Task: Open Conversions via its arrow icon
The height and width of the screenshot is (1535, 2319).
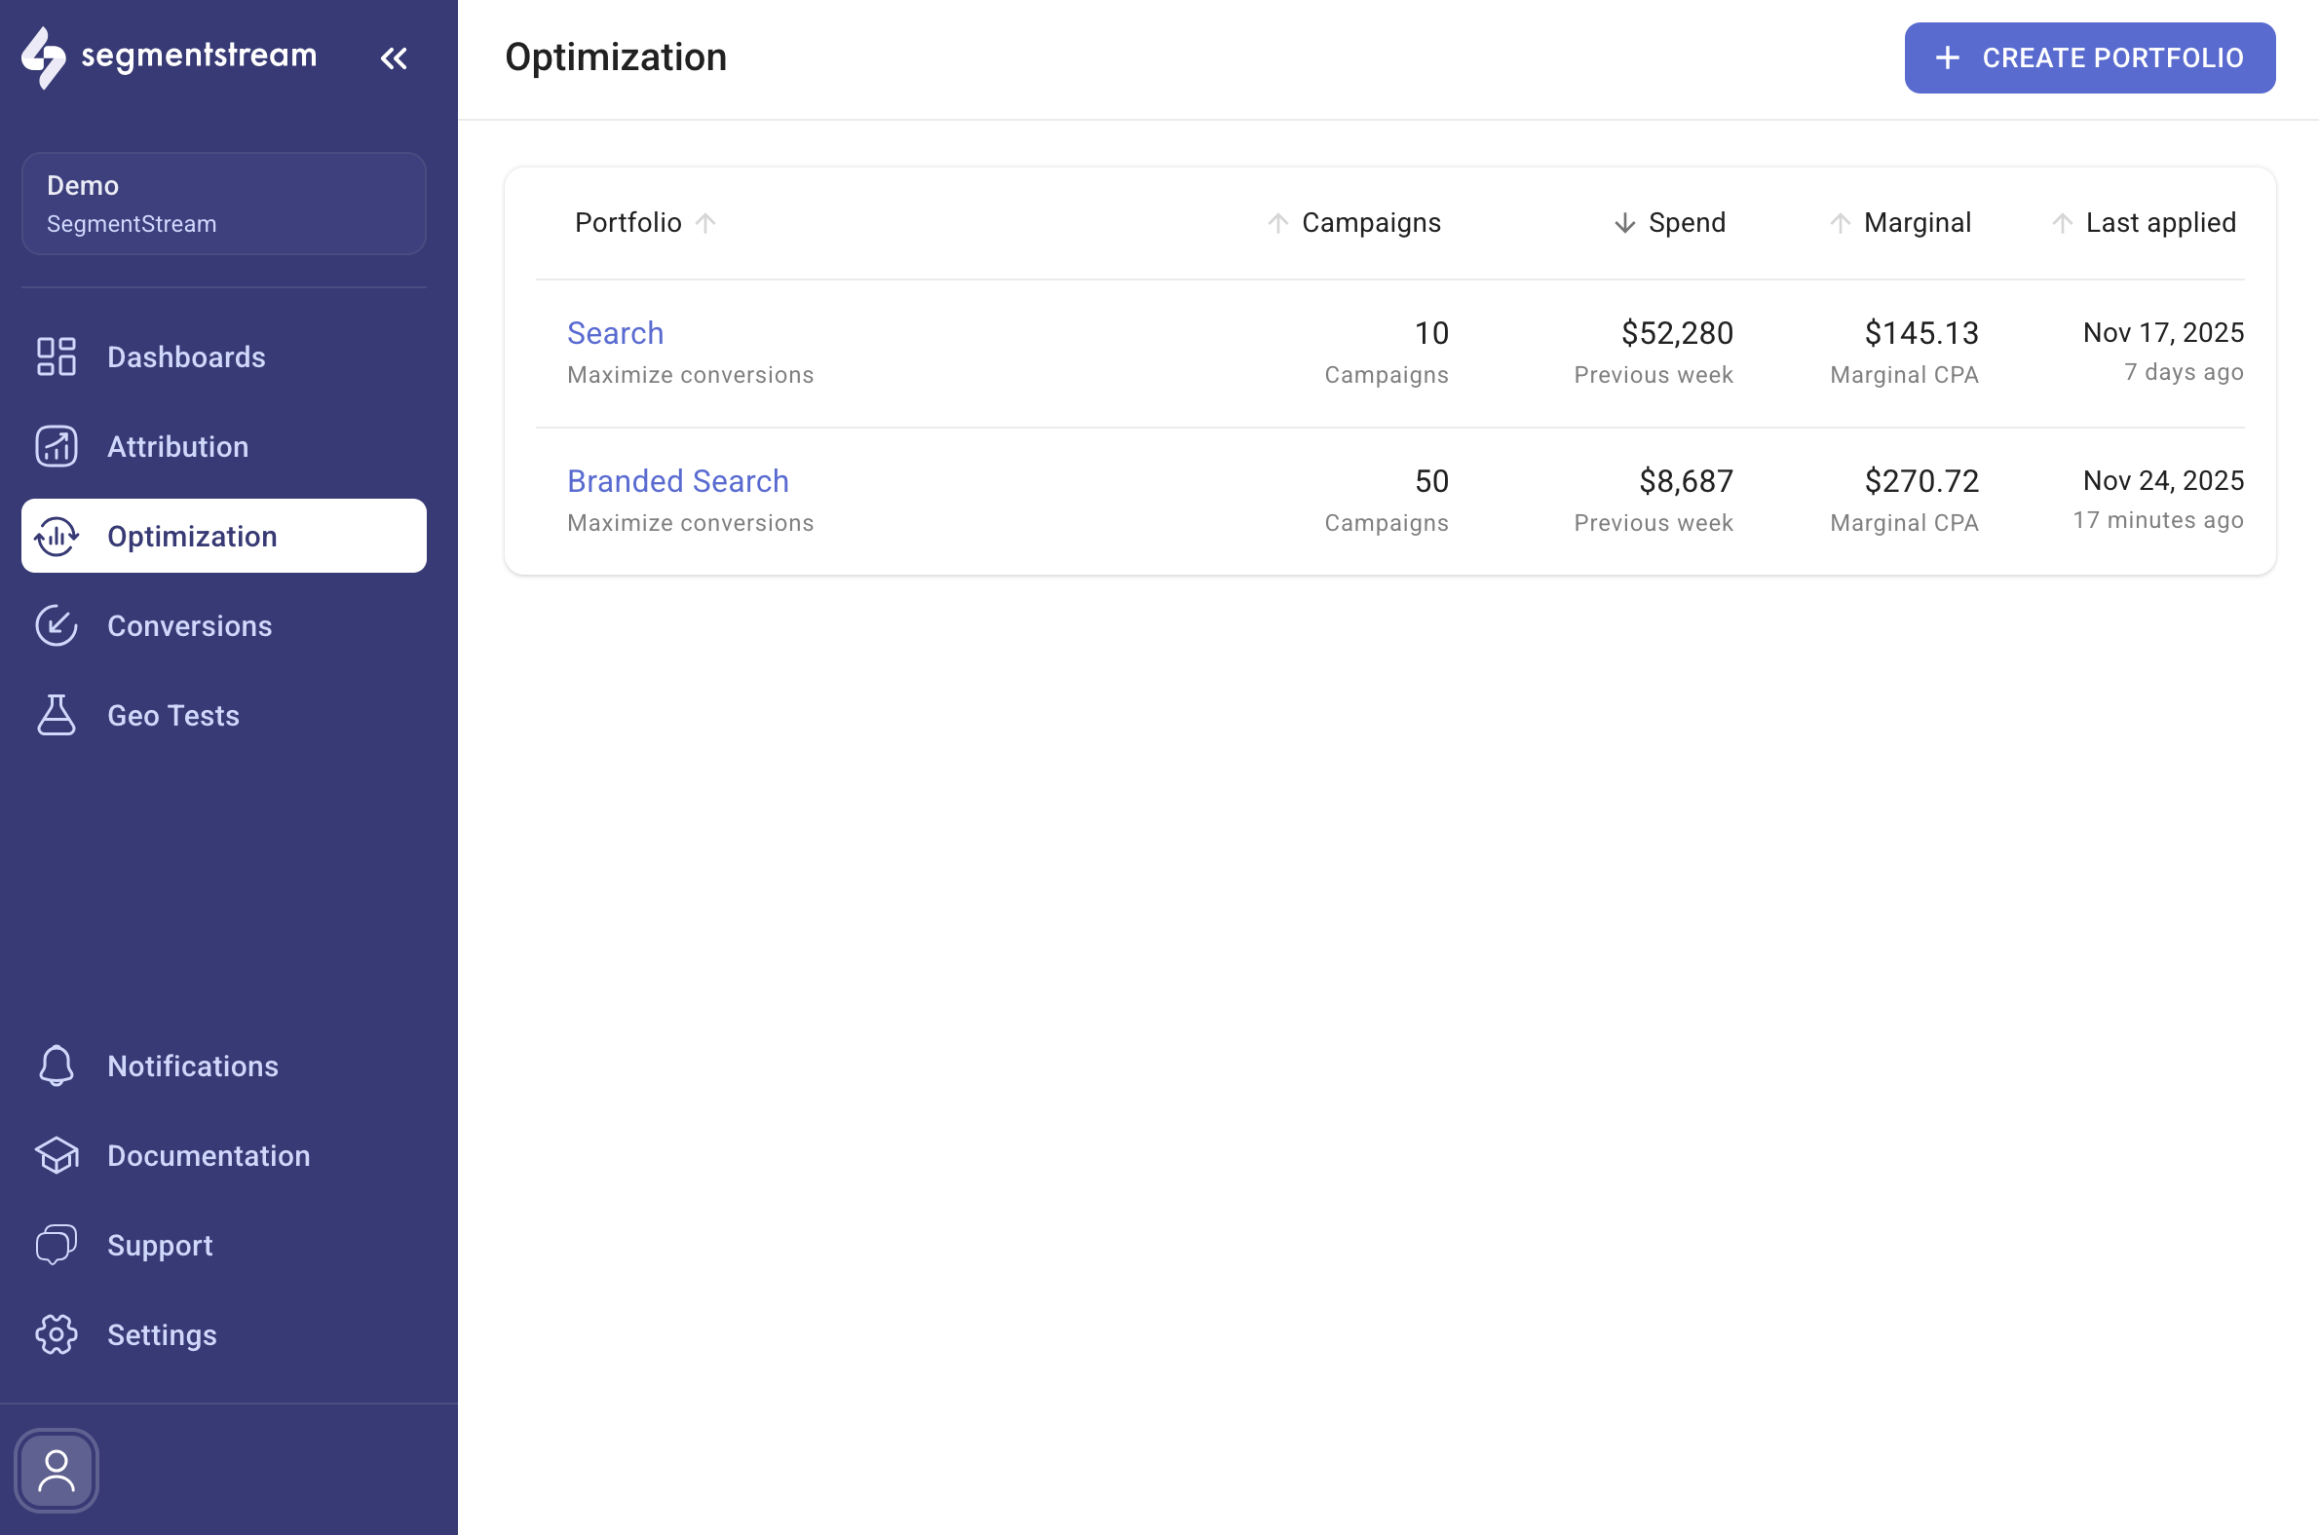Action: (56, 625)
